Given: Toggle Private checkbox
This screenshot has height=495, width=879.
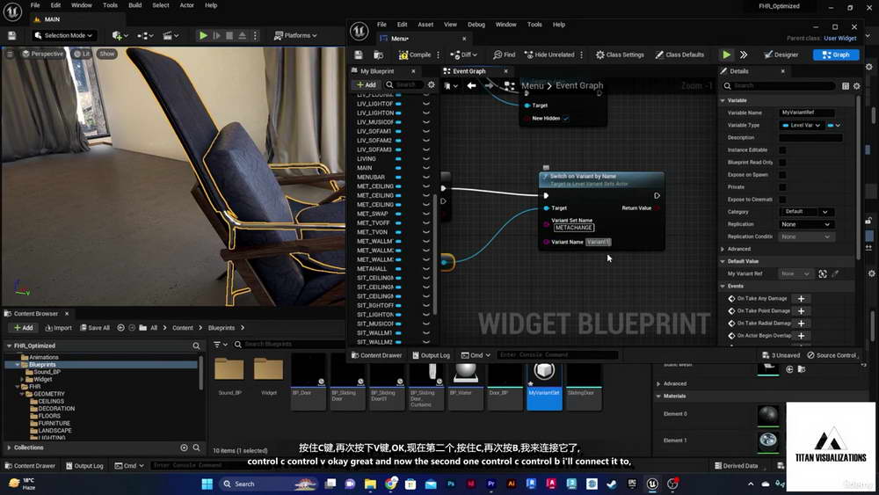Looking at the screenshot, I should [782, 186].
